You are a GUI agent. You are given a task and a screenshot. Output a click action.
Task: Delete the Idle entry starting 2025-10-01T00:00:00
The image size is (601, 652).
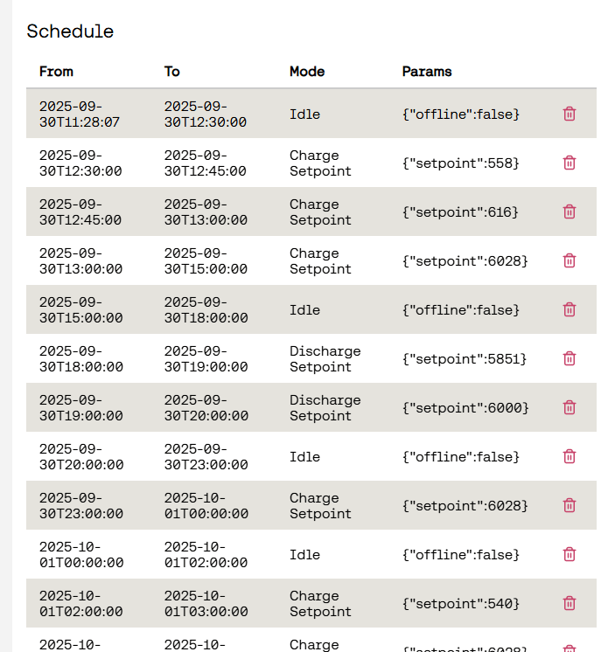[570, 554]
